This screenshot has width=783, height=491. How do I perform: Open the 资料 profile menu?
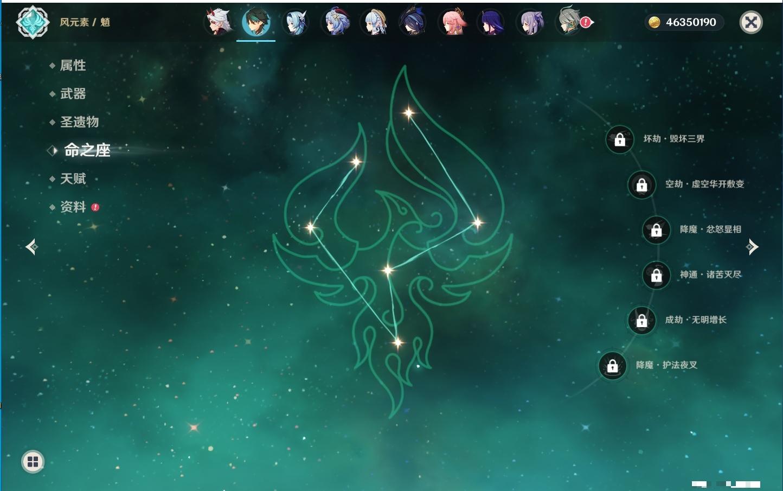point(73,207)
